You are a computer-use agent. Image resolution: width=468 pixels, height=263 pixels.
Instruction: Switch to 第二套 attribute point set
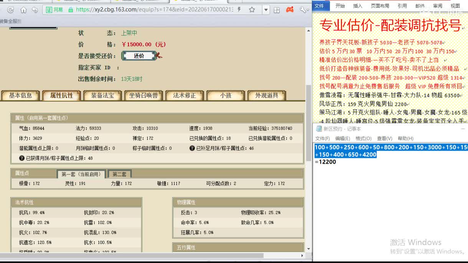(120, 174)
